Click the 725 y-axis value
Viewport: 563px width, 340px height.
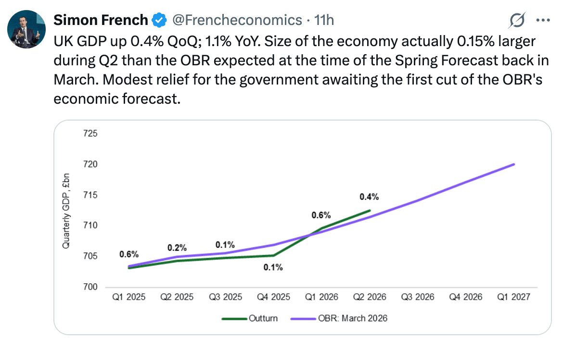(x=90, y=134)
